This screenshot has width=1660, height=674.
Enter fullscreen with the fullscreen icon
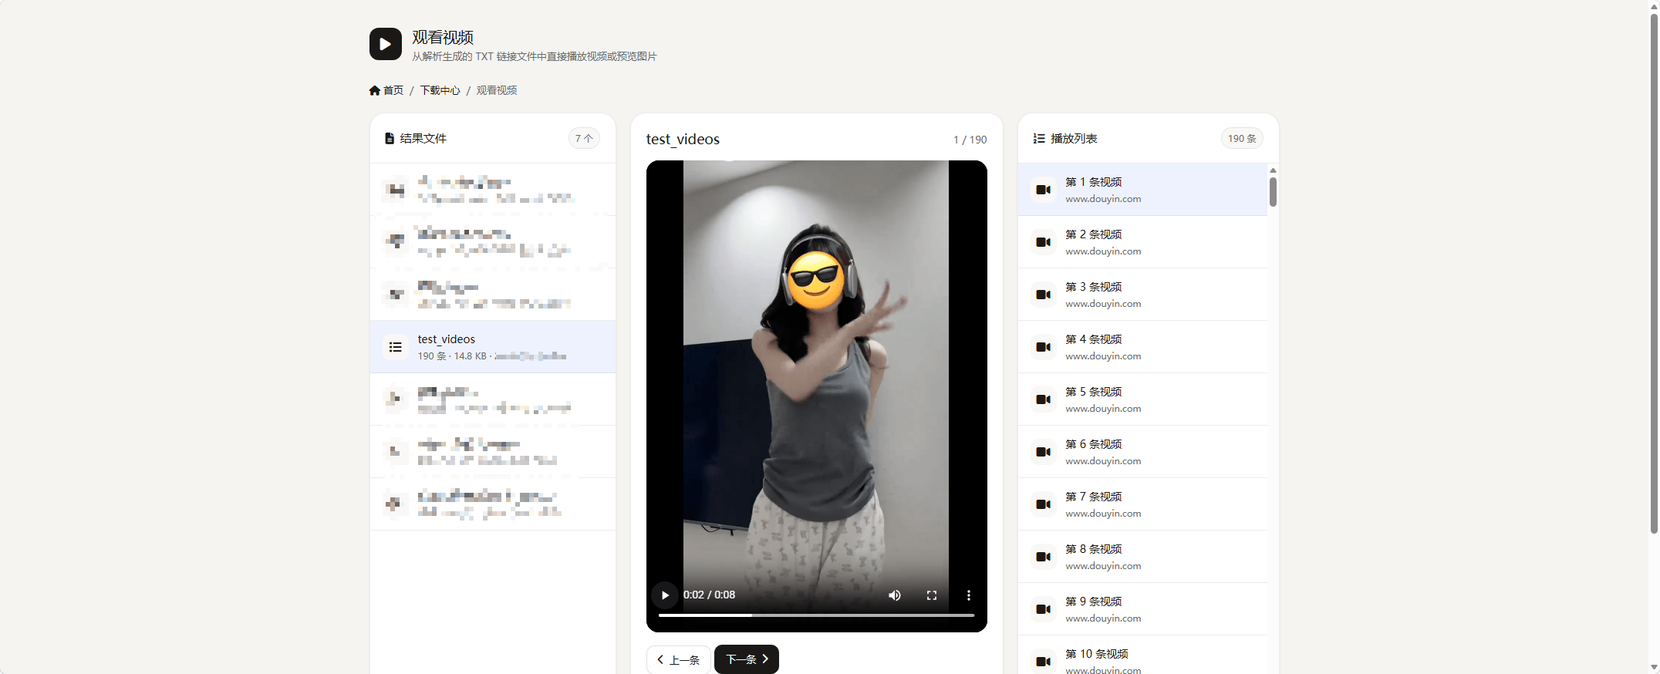click(x=932, y=595)
